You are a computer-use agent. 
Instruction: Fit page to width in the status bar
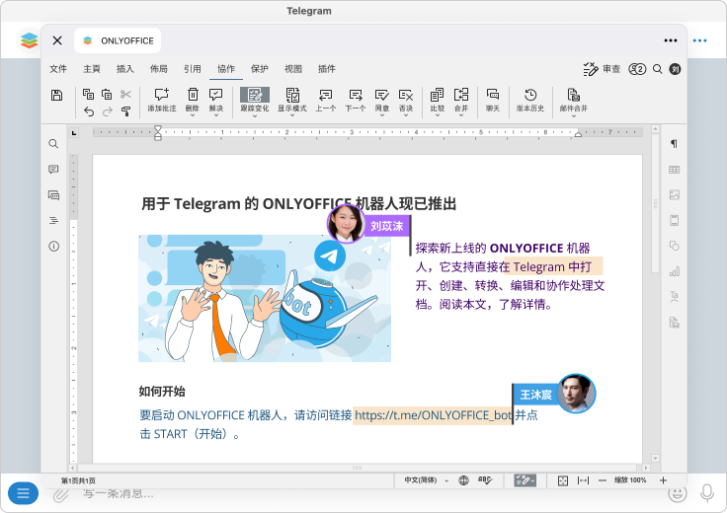[583, 480]
